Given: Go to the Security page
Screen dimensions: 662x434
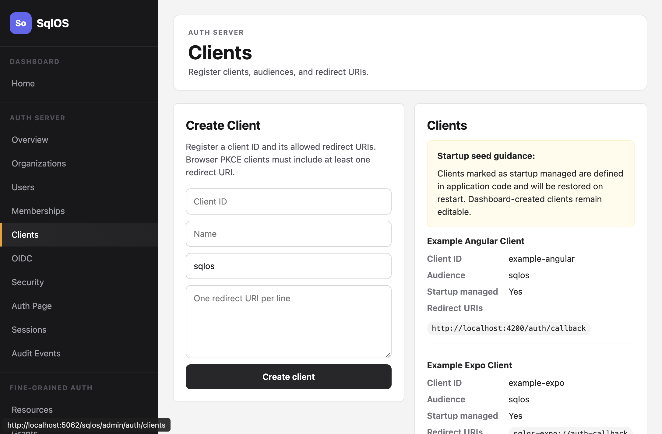Looking at the screenshot, I should point(28,282).
